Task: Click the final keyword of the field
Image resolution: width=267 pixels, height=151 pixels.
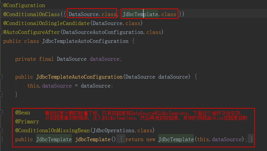Action: click(46, 59)
